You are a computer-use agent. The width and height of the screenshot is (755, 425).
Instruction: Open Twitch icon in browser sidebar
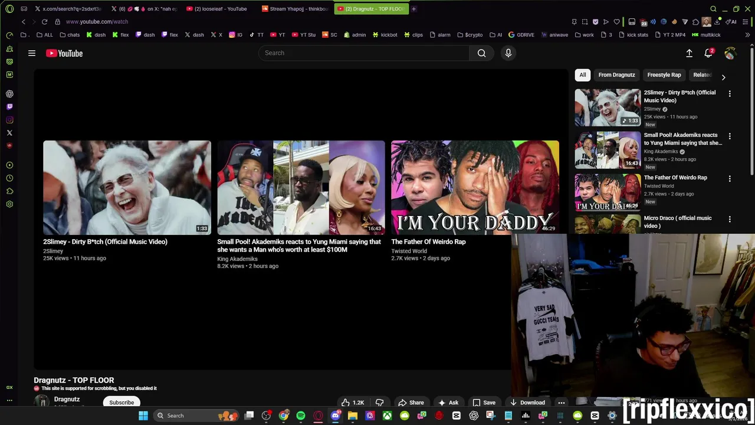(9, 107)
